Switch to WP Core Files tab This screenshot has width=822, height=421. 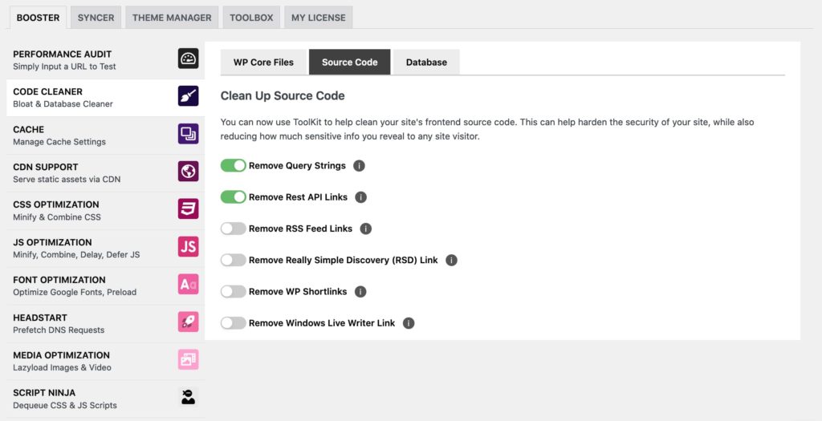(x=263, y=62)
